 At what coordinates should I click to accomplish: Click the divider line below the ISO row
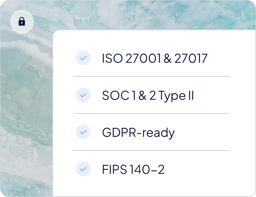[x=151, y=76]
